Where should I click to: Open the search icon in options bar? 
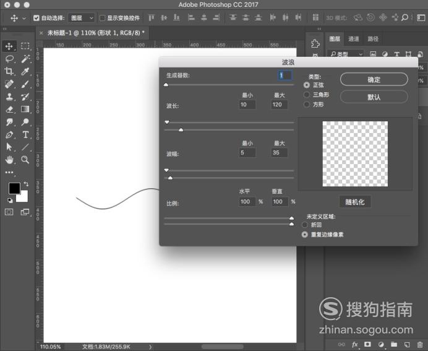(x=404, y=18)
